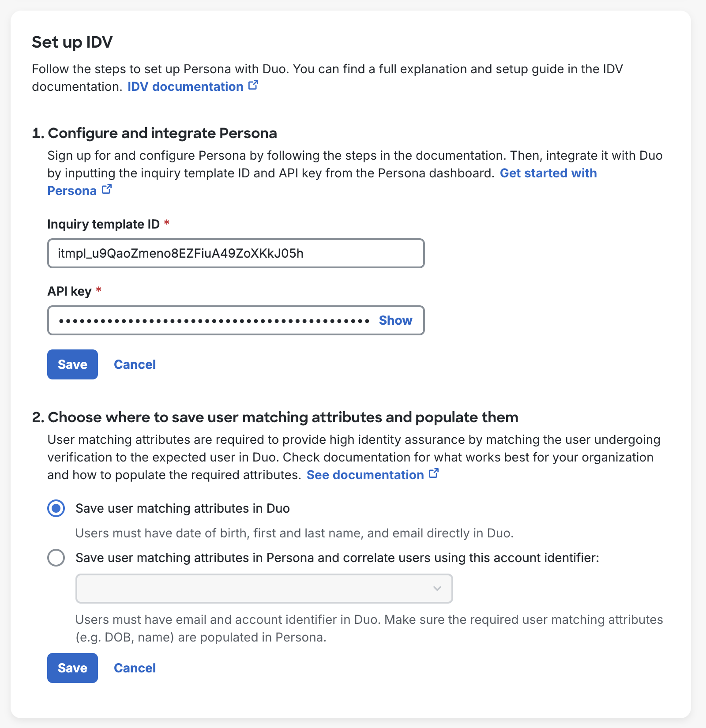Cancel the user matching attribute changes
706x728 pixels.
135,668
